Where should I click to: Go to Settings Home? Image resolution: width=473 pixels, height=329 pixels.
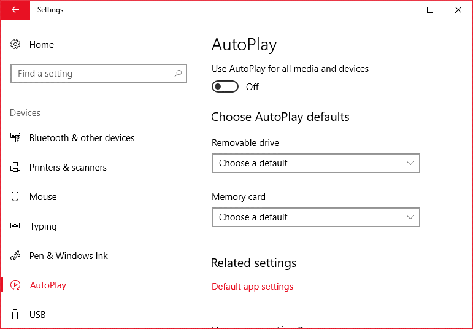[41, 45]
